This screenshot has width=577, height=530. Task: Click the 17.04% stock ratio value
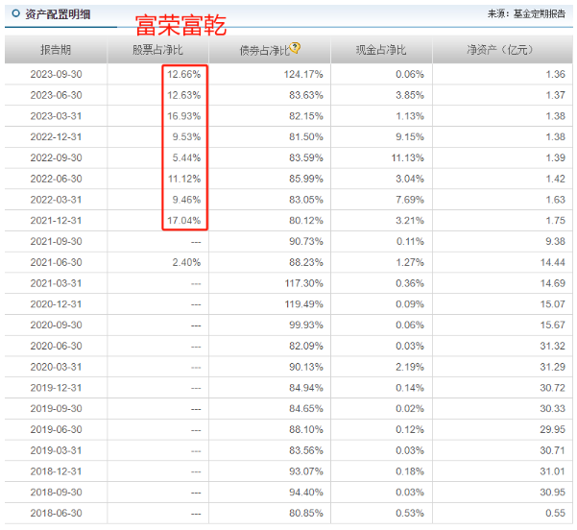pos(184,221)
